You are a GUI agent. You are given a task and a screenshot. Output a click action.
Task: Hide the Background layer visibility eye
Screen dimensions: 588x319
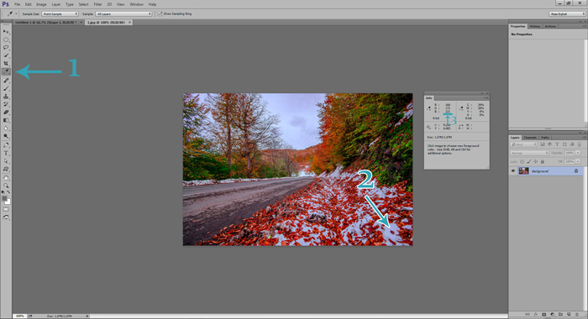513,171
